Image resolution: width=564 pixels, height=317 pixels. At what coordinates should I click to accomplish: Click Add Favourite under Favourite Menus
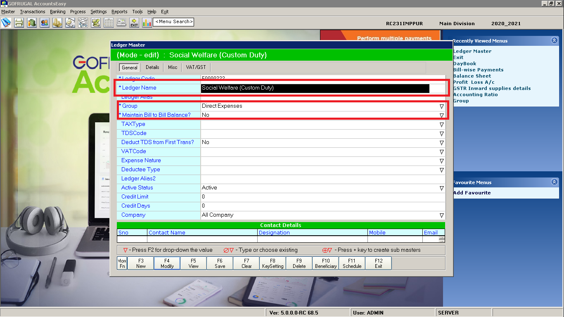click(x=472, y=193)
